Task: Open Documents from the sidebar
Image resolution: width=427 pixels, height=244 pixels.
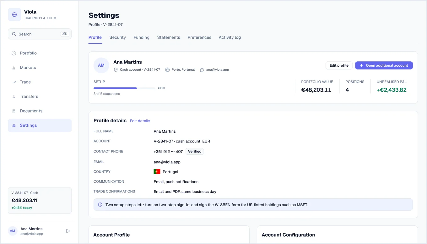Action: tap(40, 111)
